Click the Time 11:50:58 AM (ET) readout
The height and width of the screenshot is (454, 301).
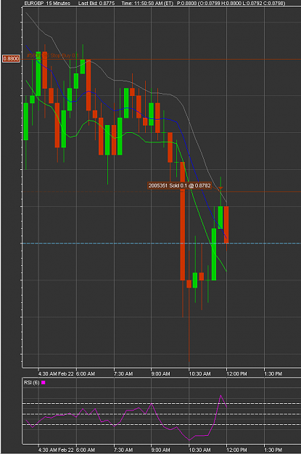click(x=147, y=3)
